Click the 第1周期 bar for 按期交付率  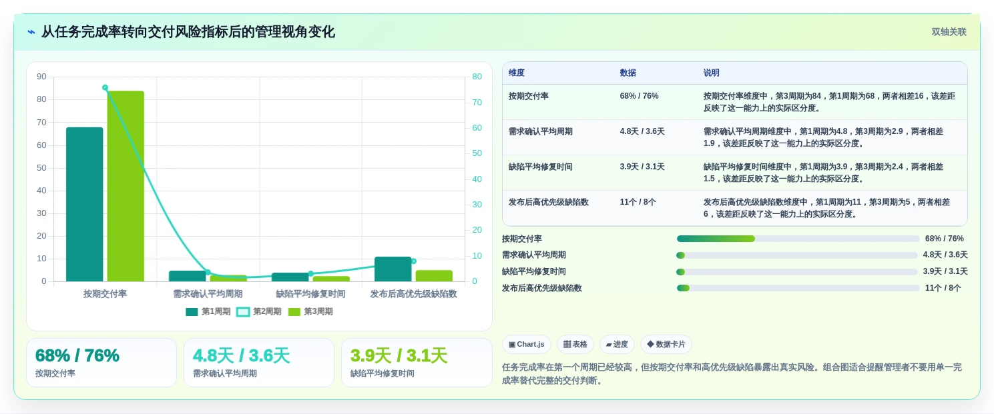coord(85,204)
